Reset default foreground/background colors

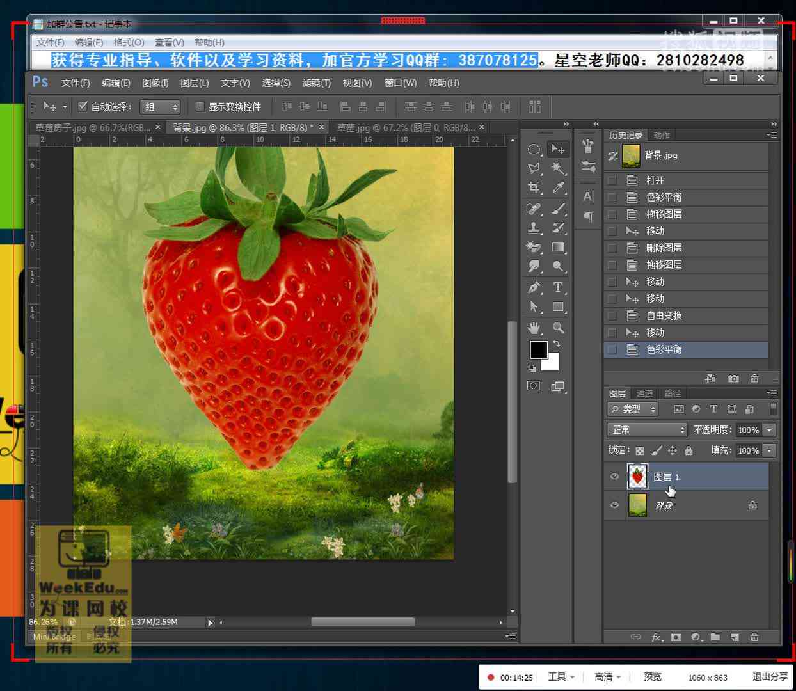tap(532, 368)
